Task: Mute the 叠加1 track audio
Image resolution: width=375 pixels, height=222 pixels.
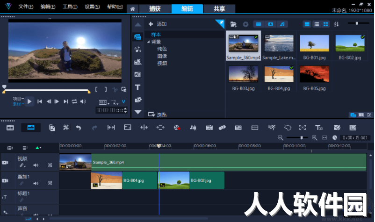Action: 36,183
